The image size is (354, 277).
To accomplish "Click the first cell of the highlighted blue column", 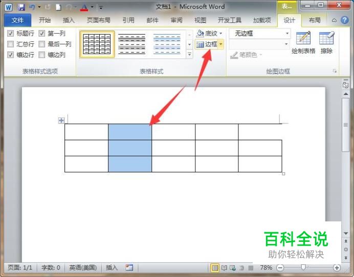I will coord(130,132).
